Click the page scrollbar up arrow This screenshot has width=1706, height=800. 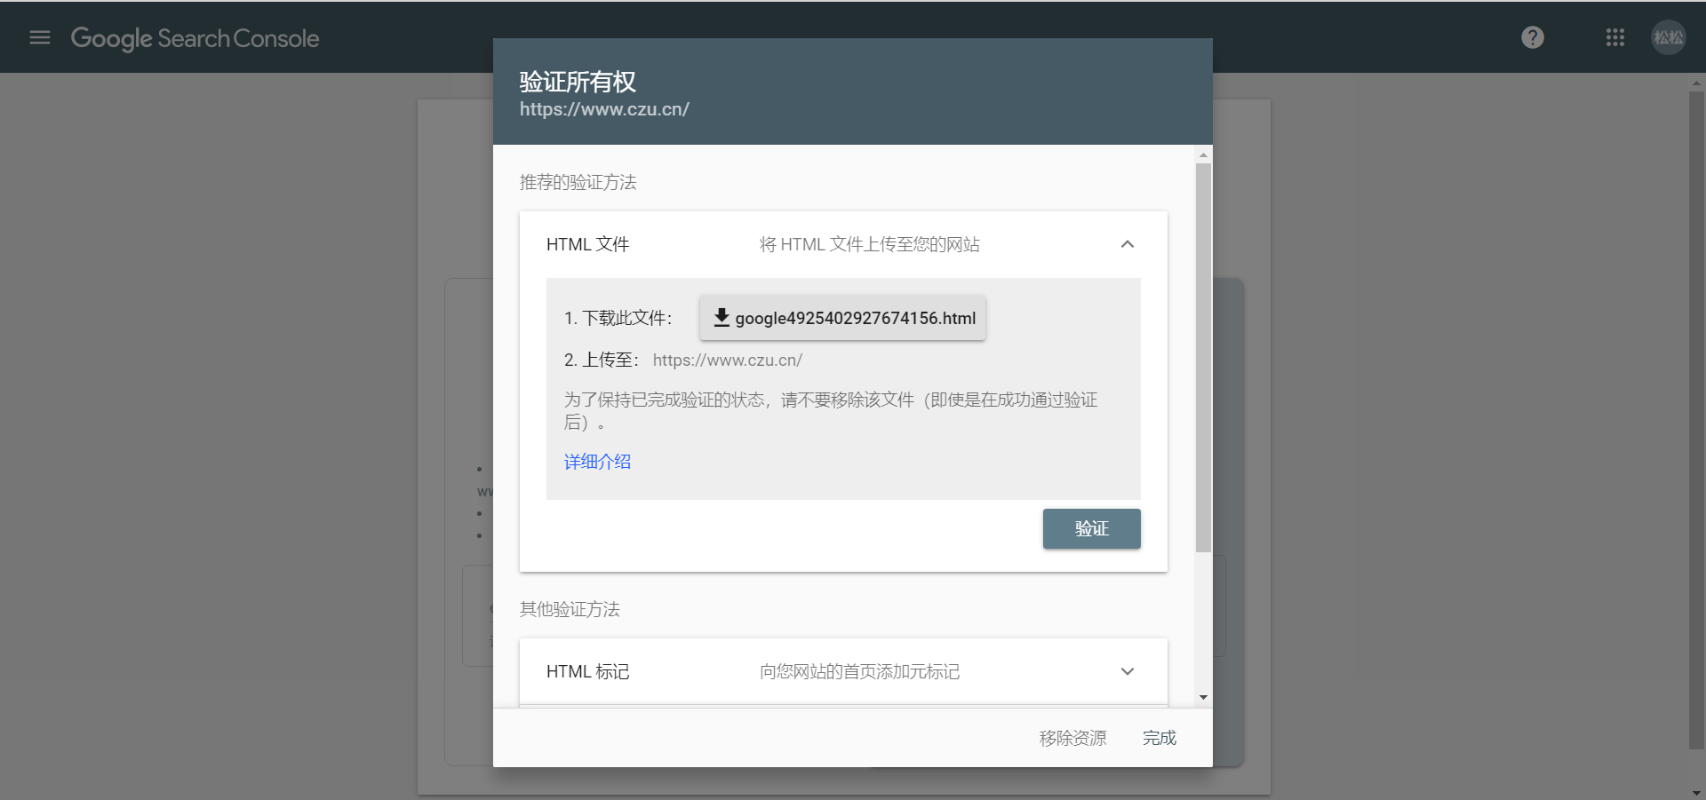(x=1696, y=83)
